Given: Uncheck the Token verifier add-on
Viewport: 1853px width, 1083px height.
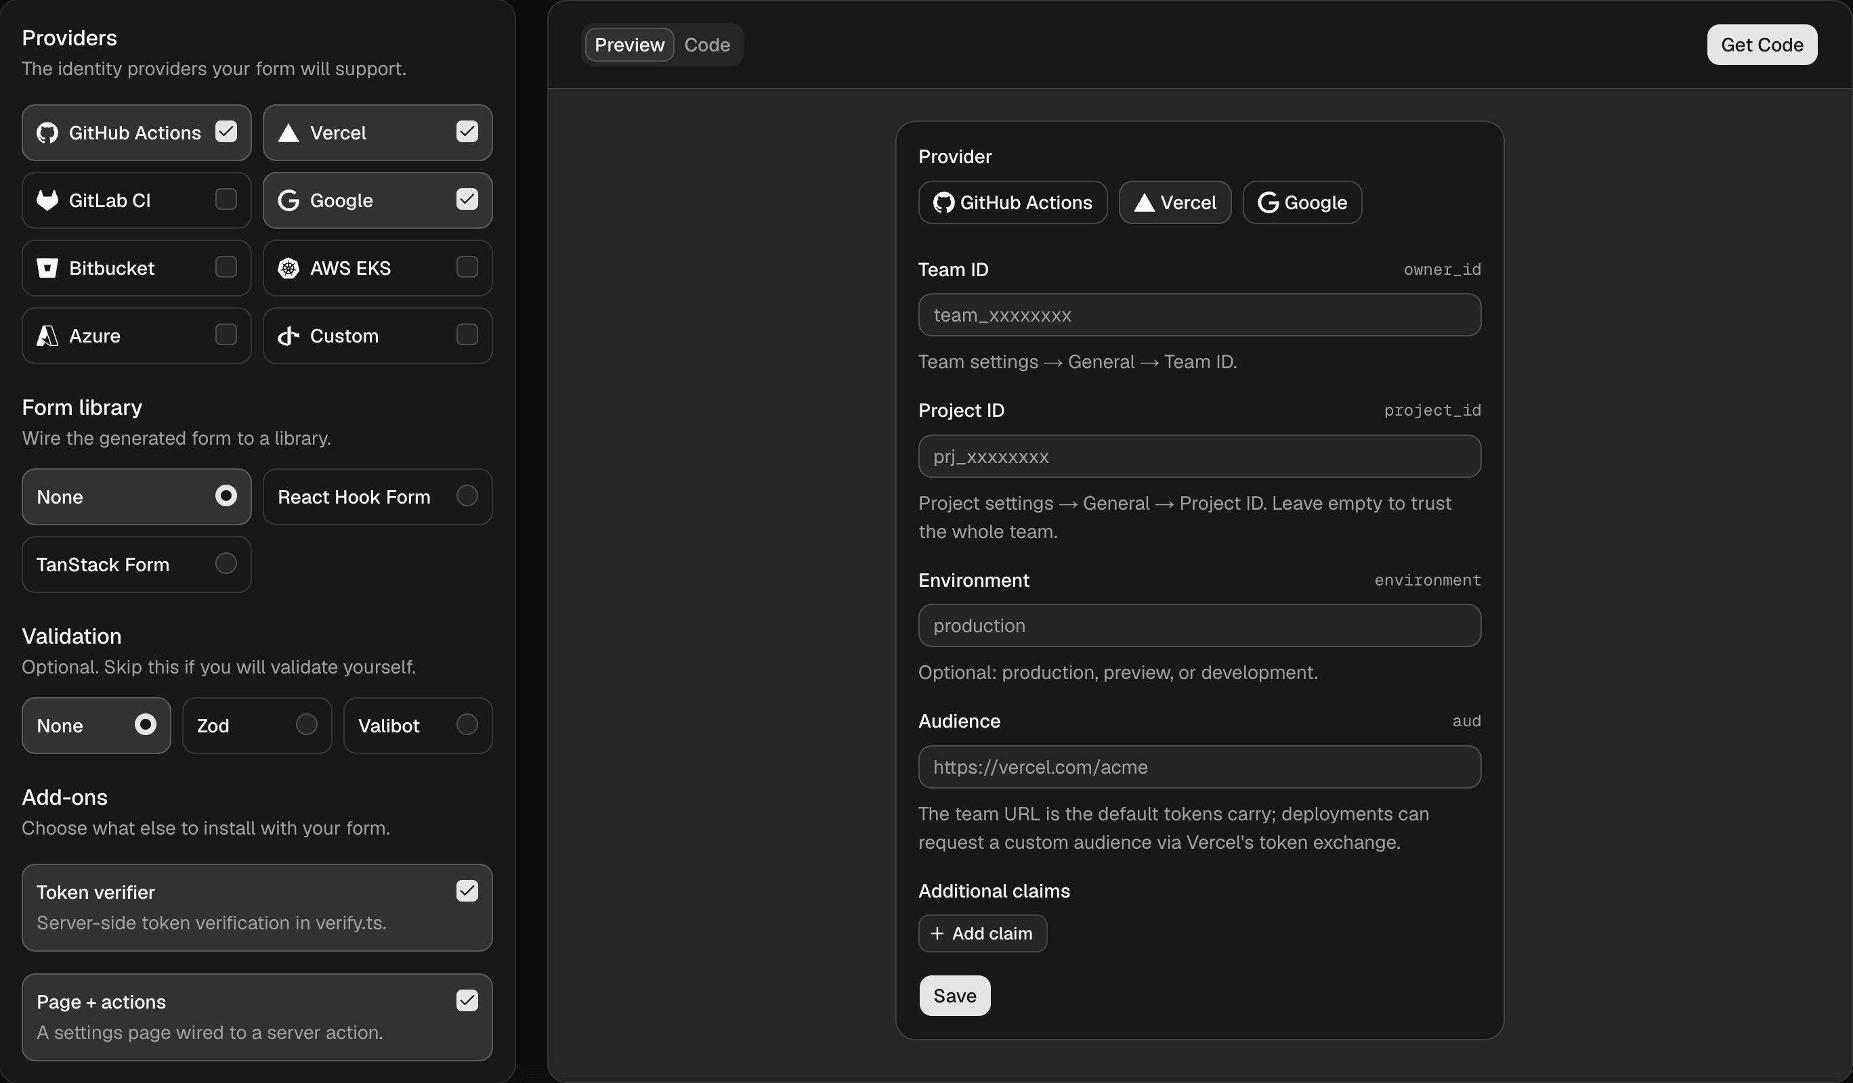Looking at the screenshot, I should click(467, 891).
